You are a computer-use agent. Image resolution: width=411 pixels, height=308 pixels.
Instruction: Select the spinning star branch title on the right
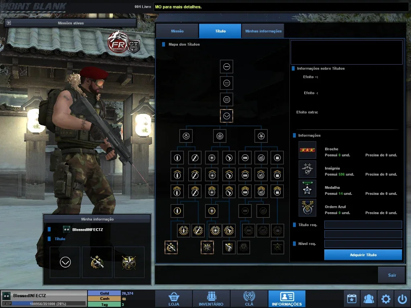[261, 136]
